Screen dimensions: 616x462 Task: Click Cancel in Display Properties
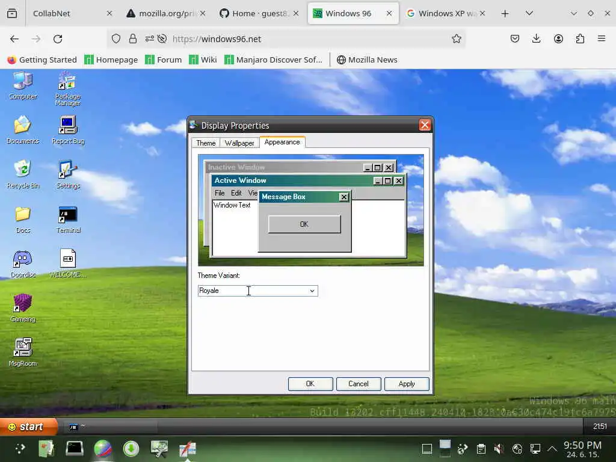tap(359, 384)
